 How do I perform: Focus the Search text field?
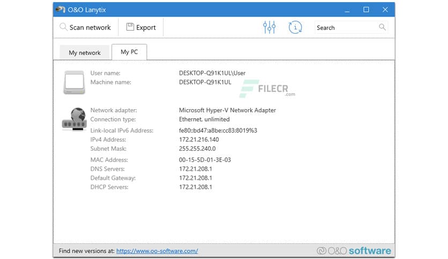click(x=345, y=27)
